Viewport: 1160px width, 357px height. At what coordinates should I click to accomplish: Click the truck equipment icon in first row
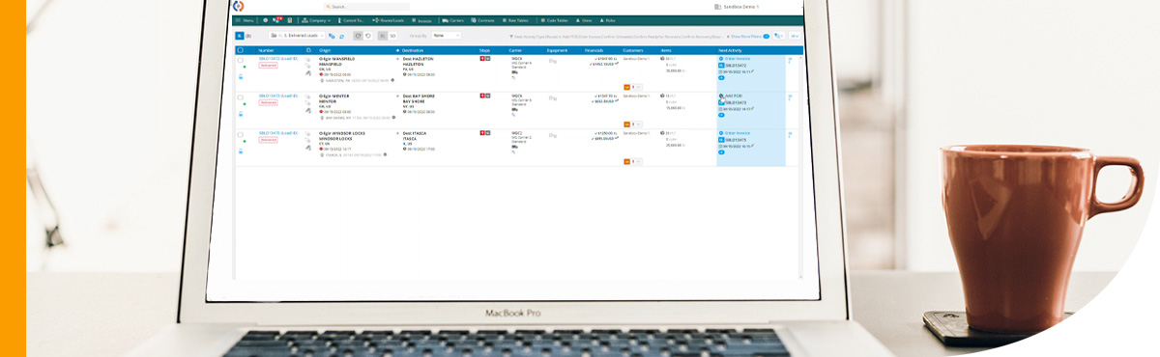(x=553, y=60)
